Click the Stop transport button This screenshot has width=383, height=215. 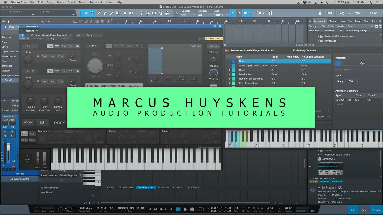[178, 209]
